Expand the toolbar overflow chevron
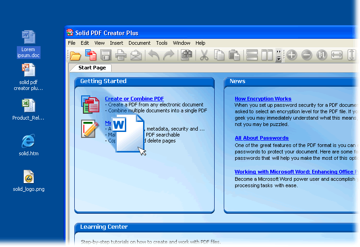Viewport: 360px width, 247px height. [279, 55]
